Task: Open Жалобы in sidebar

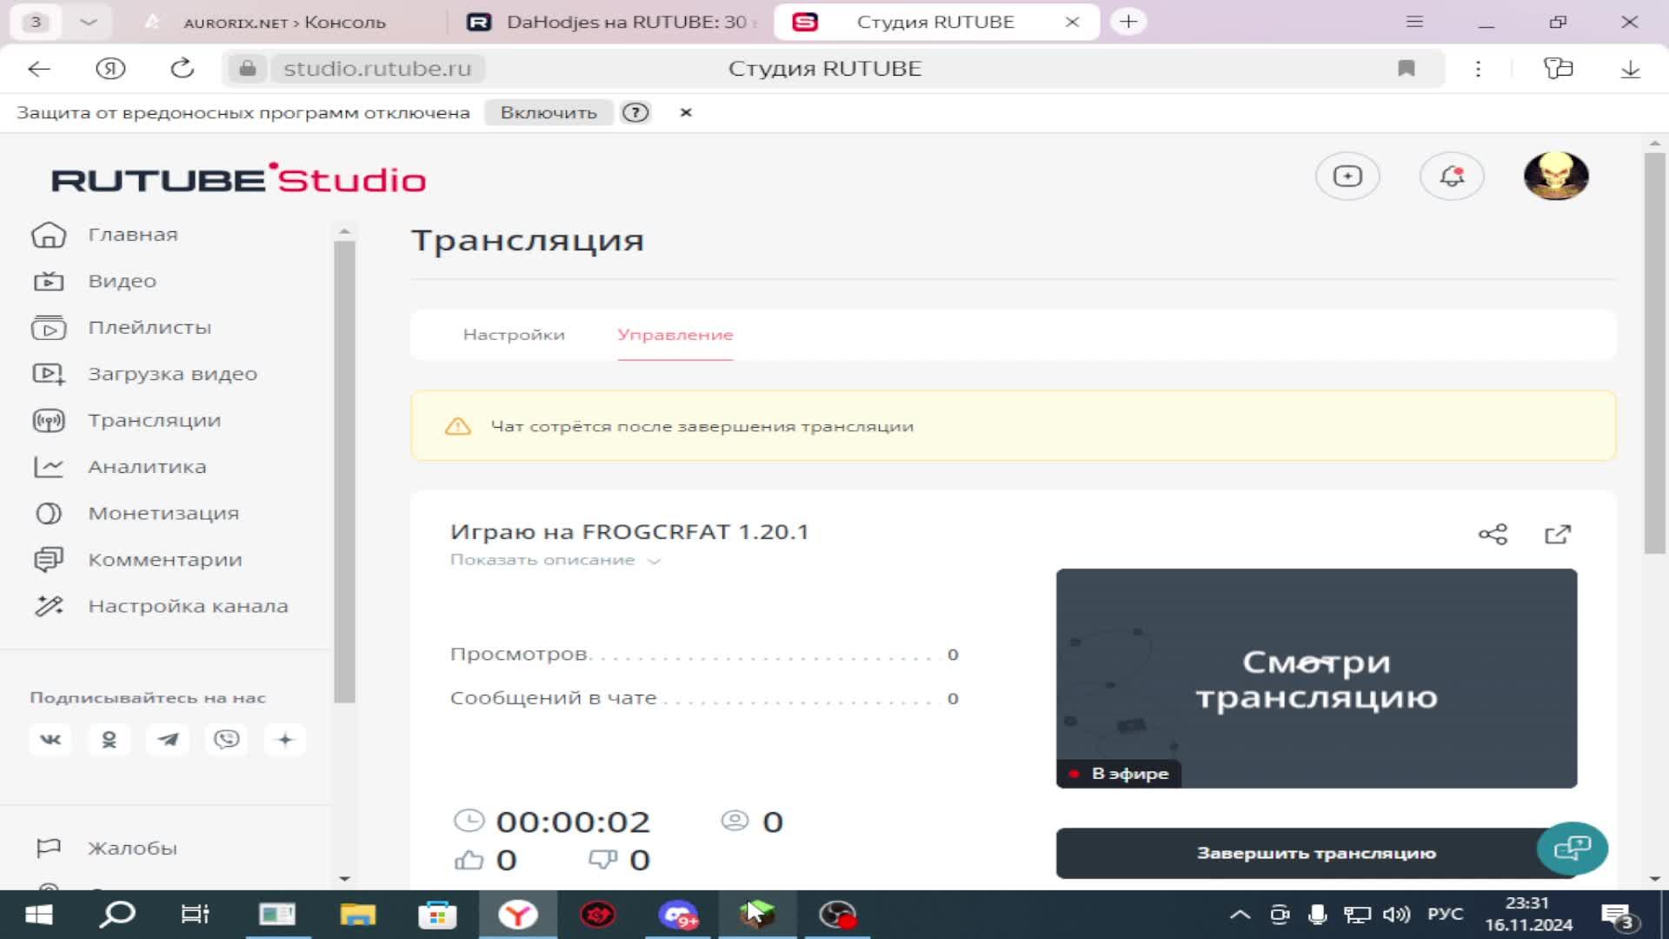Action: pos(132,848)
